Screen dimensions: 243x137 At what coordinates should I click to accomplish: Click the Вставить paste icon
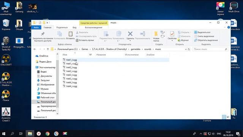[x=71, y=34]
